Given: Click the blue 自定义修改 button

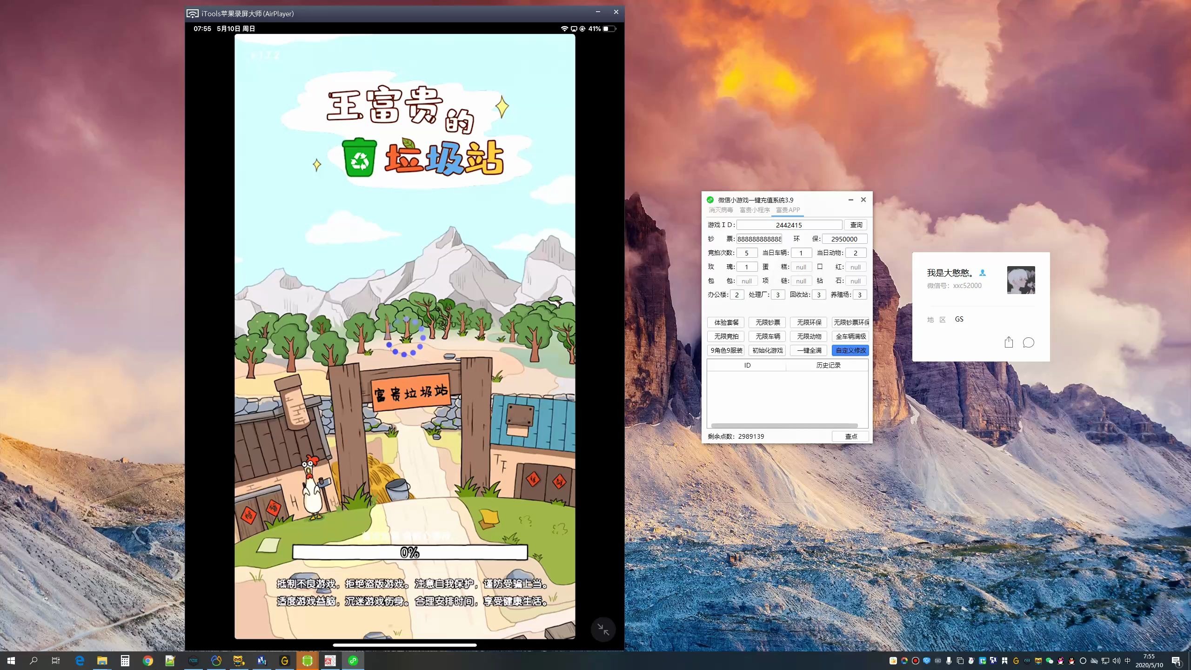Looking at the screenshot, I should [x=850, y=350].
